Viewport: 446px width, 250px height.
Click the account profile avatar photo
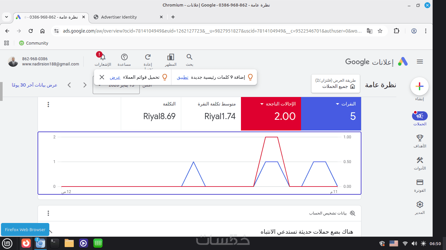point(13,62)
